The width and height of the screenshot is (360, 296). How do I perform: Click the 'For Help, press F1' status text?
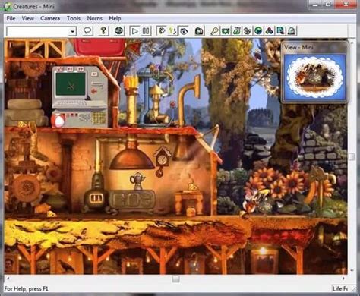coord(27,289)
